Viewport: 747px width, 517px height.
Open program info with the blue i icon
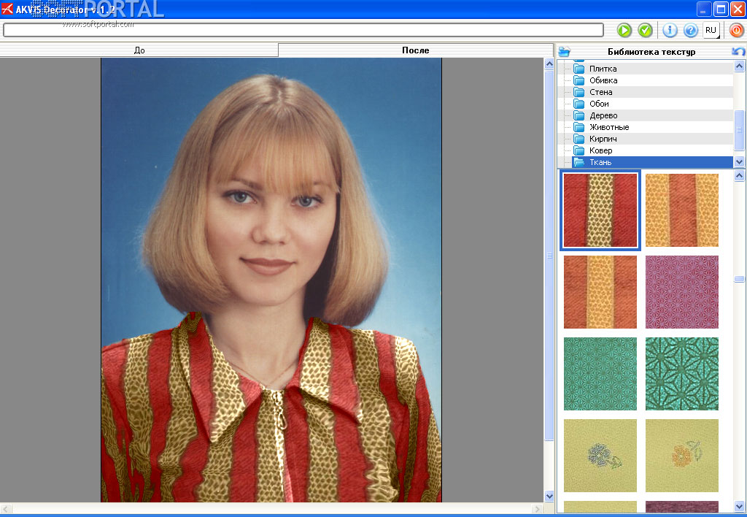click(x=670, y=30)
